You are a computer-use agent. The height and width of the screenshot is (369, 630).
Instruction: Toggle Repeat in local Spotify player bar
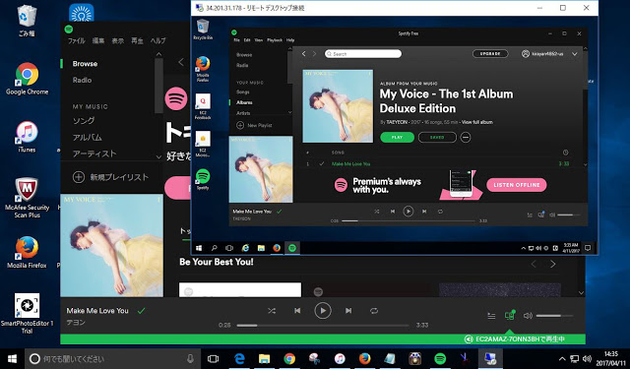pyautogui.click(x=374, y=310)
